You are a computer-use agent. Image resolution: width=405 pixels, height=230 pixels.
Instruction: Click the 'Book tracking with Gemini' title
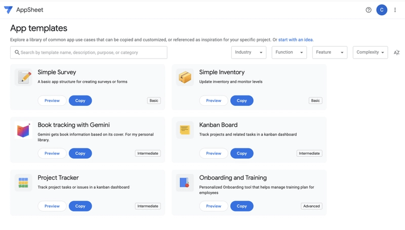pos(73,125)
